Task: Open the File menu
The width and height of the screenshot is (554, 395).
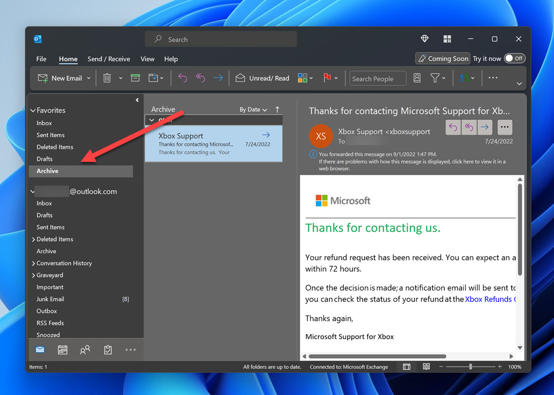Action: [x=41, y=59]
